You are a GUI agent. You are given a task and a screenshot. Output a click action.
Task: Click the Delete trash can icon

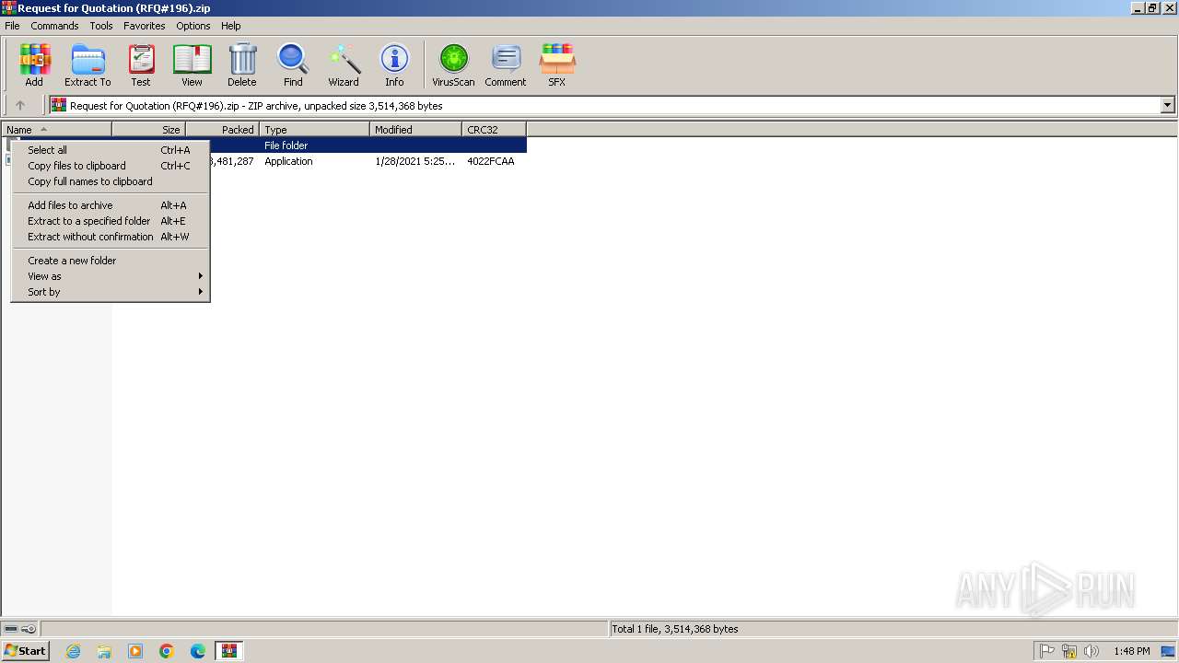pyautogui.click(x=242, y=64)
